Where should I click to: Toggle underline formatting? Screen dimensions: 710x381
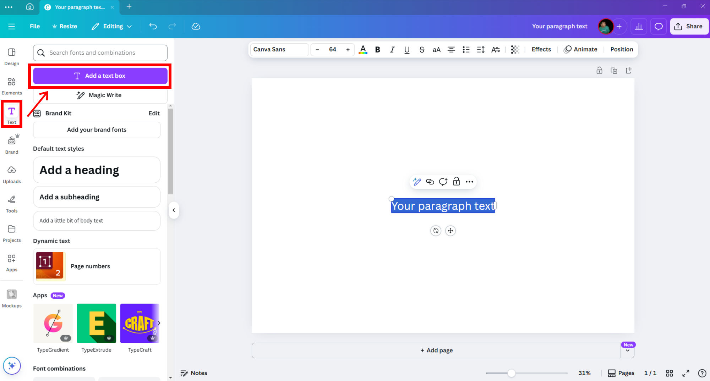[x=407, y=50]
